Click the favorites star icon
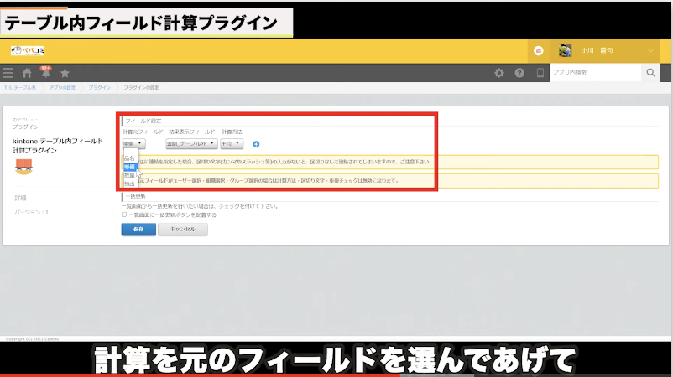This screenshot has height=377, width=673. 65,73
